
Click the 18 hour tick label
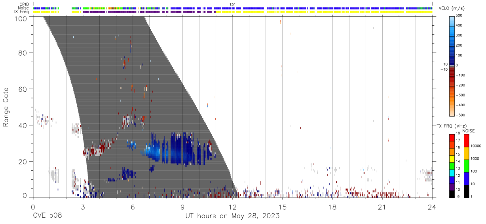332,207
